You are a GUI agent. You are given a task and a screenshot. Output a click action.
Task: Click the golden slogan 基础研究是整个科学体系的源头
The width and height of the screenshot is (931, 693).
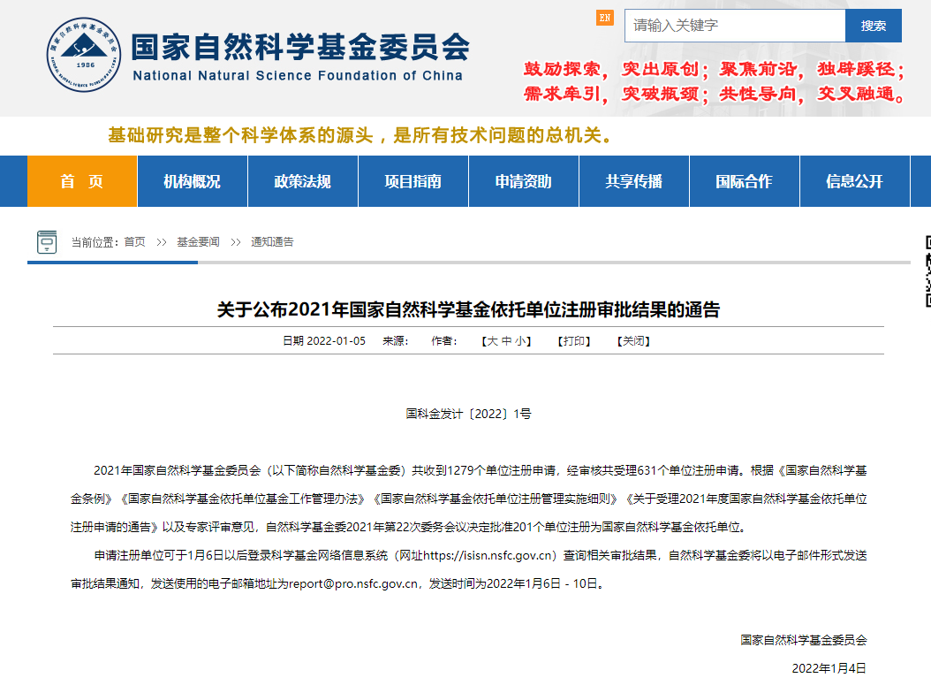coord(240,135)
